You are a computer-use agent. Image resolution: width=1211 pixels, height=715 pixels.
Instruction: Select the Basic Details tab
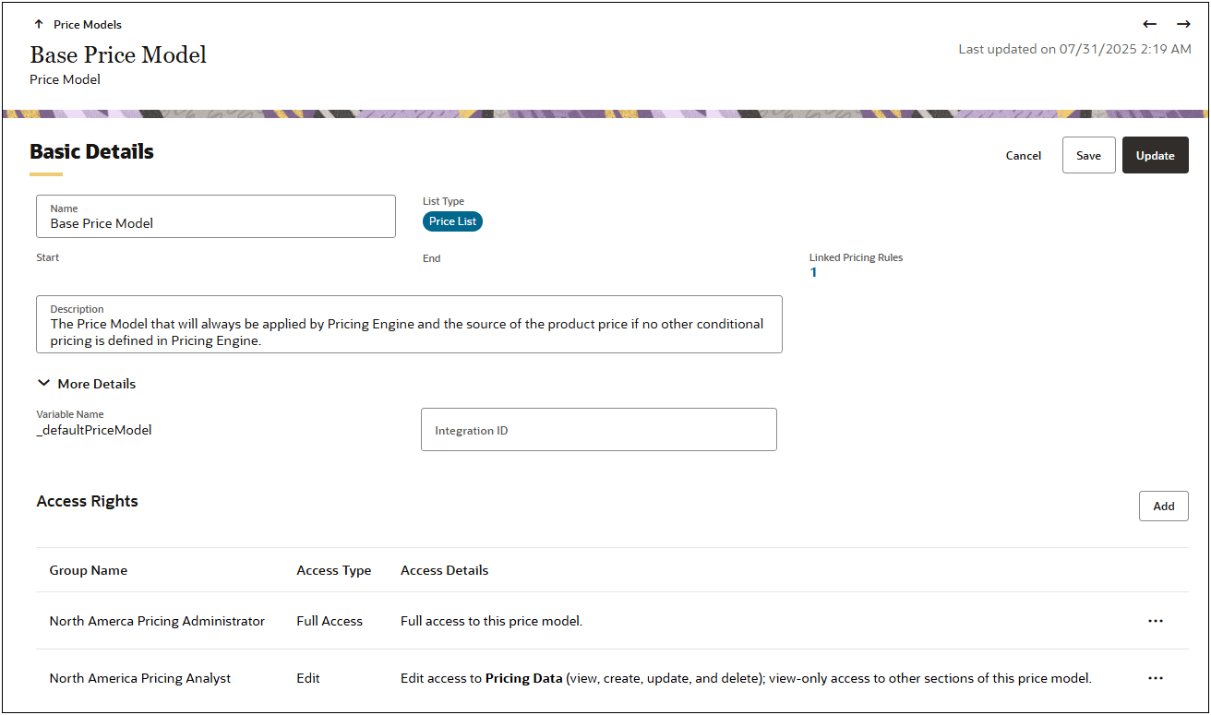[91, 151]
